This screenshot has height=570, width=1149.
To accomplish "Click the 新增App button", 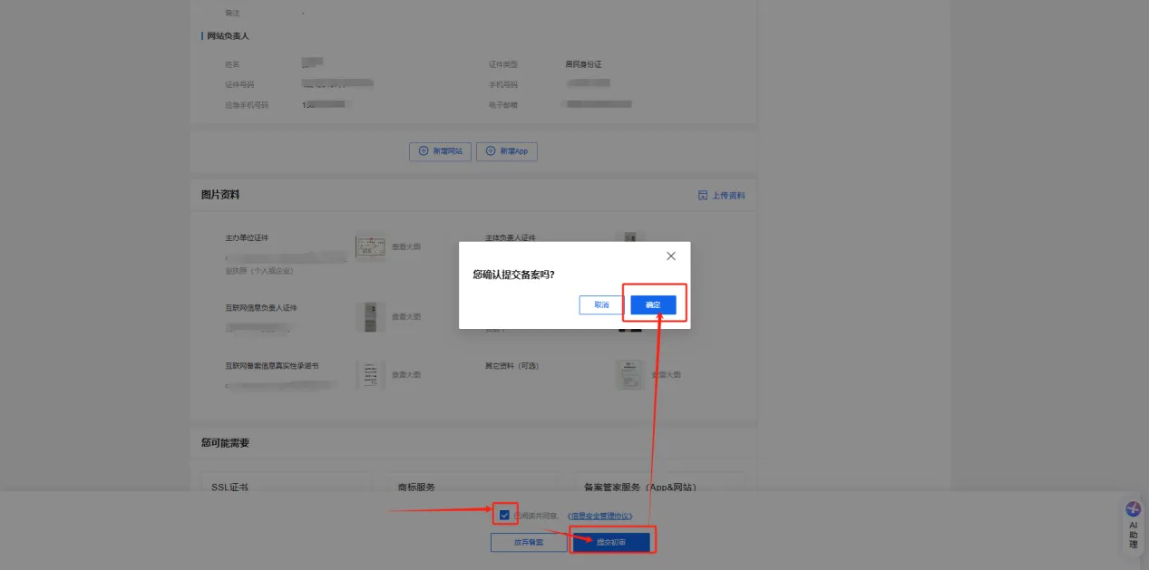I will [x=507, y=151].
